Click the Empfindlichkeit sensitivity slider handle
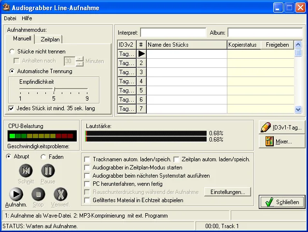This screenshot has width=308, height=232. point(54,90)
